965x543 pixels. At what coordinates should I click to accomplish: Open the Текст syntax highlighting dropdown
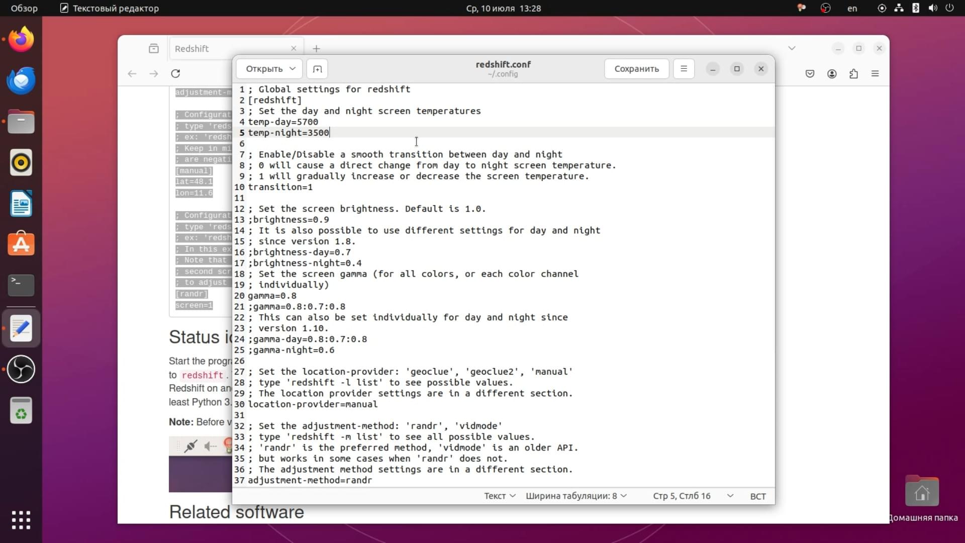(500, 496)
